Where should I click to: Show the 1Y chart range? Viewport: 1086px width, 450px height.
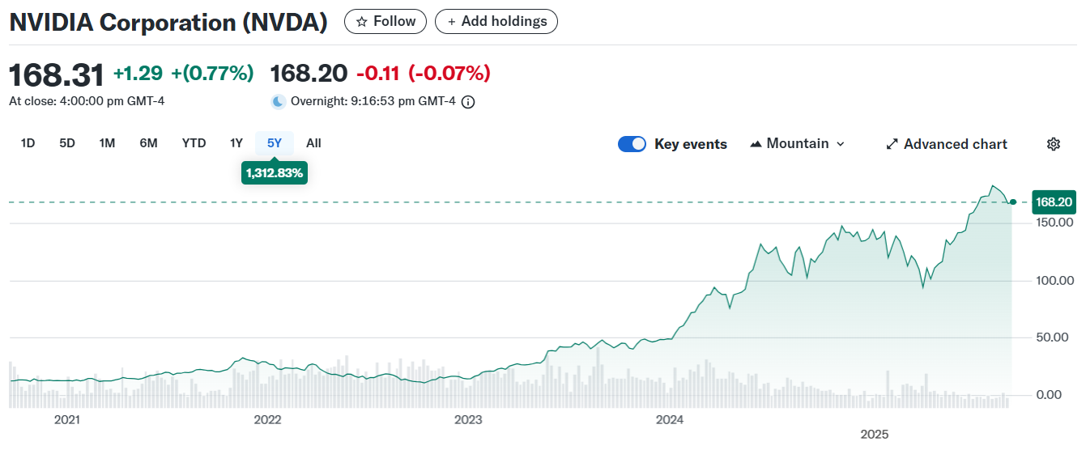[236, 143]
